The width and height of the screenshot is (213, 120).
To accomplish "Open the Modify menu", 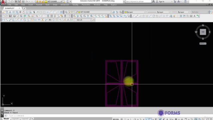I will pyautogui.click(x=75, y=5).
